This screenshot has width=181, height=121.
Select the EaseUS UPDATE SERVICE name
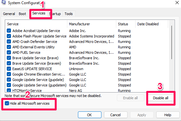click(32, 69)
